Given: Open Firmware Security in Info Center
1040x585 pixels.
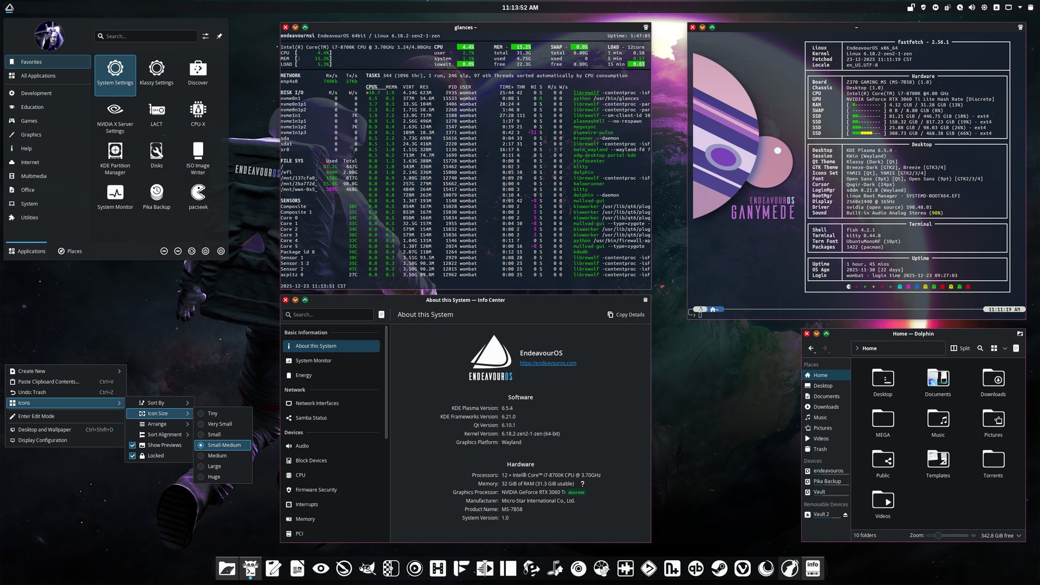Looking at the screenshot, I should point(331,490).
